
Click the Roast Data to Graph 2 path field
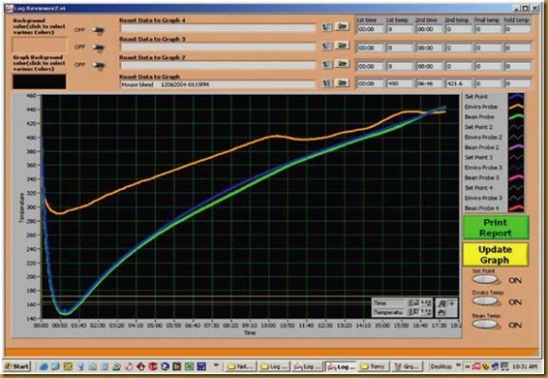pos(218,65)
